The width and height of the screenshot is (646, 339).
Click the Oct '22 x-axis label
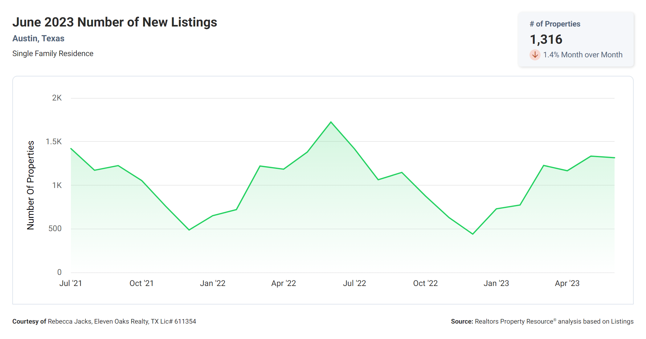pos(425,283)
